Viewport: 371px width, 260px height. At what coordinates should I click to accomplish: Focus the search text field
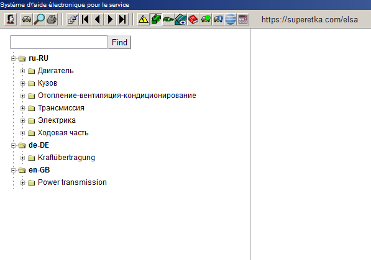point(59,42)
